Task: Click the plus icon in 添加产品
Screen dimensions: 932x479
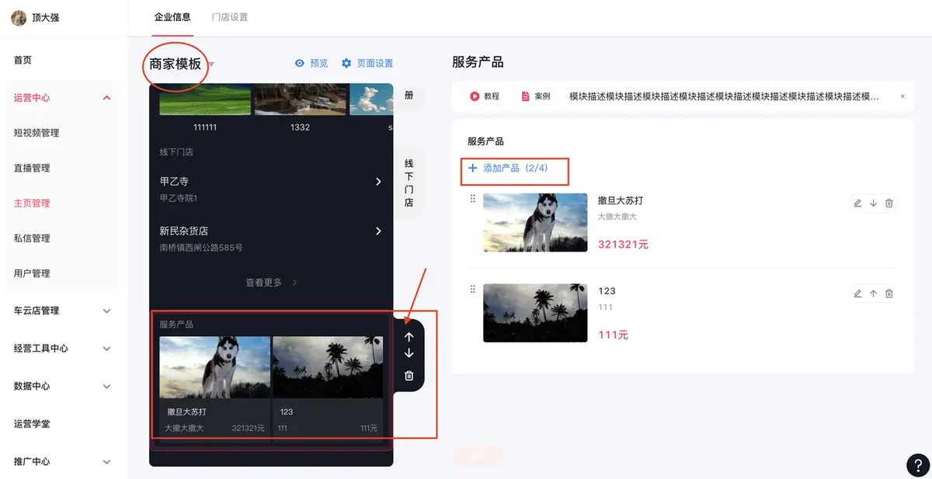Action: point(473,168)
